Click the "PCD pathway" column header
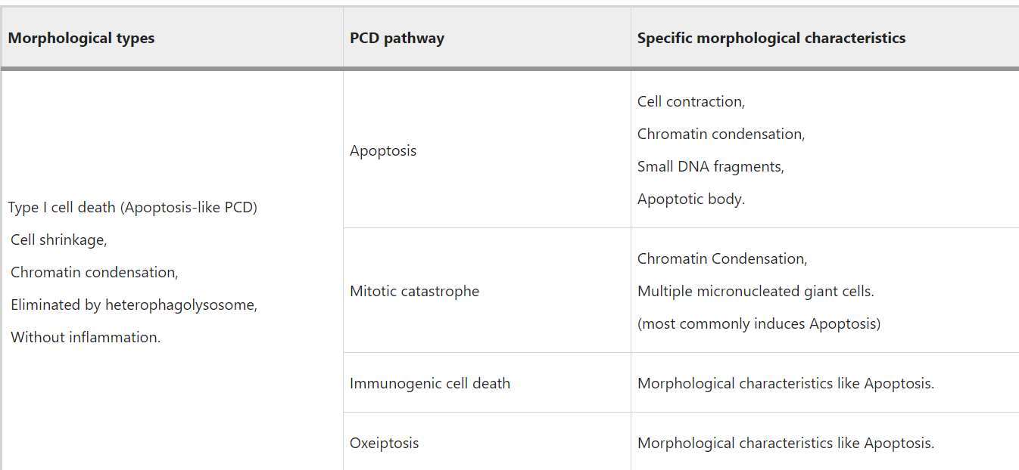Image resolution: width=1019 pixels, height=470 pixels. [397, 39]
